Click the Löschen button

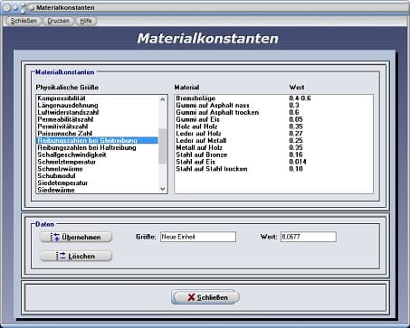[x=76, y=256]
